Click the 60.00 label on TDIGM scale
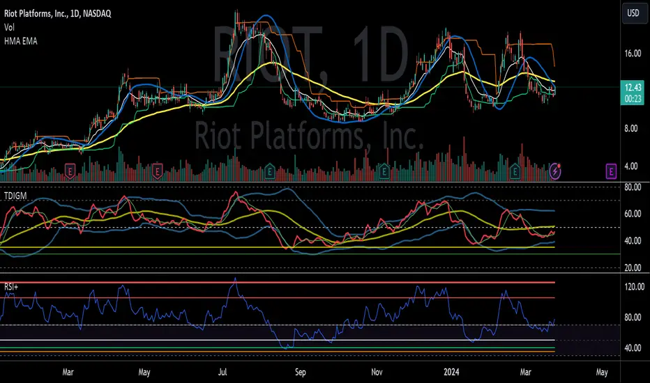The height and width of the screenshot is (383, 650). pos(633,214)
